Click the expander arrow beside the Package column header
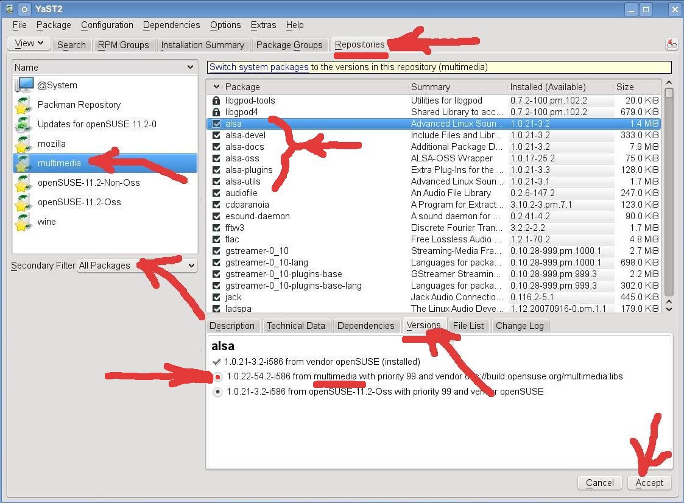 click(216, 87)
